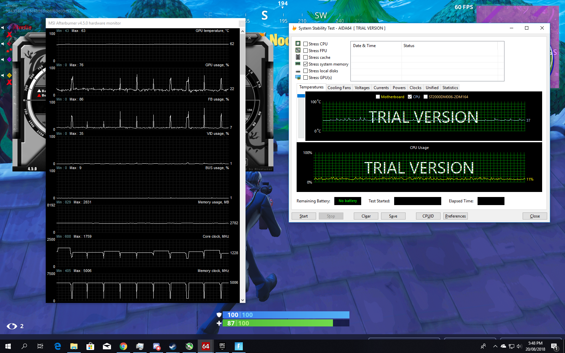Click the No battery status field
The height and width of the screenshot is (353, 565).
coord(348,201)
